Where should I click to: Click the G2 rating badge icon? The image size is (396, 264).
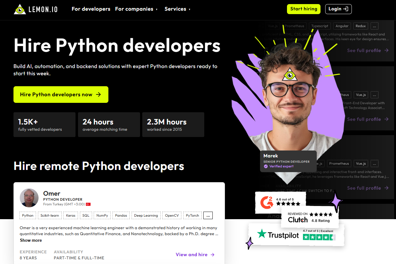(267, 202)
